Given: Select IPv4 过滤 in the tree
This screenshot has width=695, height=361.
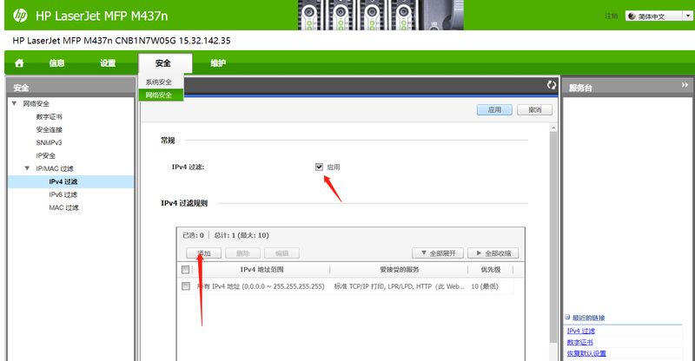Looking at the screenshot, I should click(x=71, y=181).
